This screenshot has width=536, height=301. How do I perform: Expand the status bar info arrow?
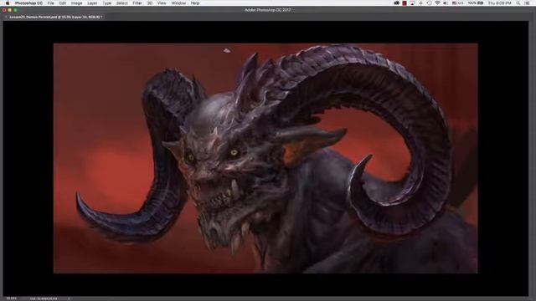[69, 298]
